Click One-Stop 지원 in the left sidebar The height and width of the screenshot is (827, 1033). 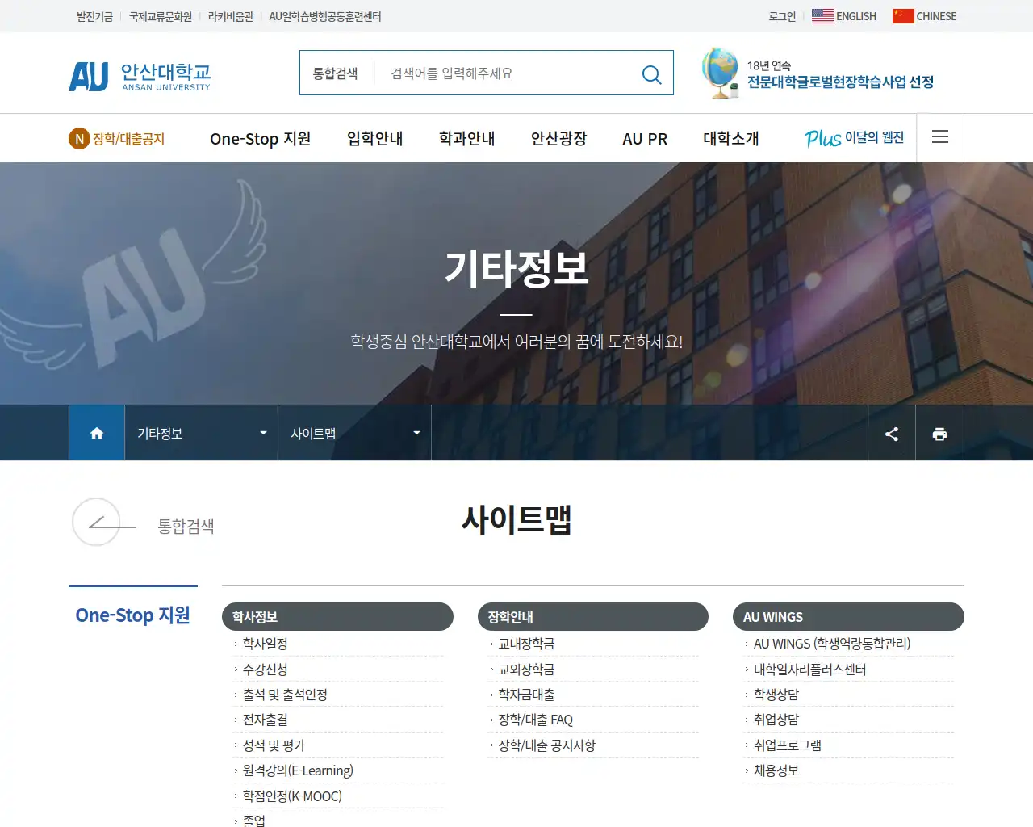point(132,615)
